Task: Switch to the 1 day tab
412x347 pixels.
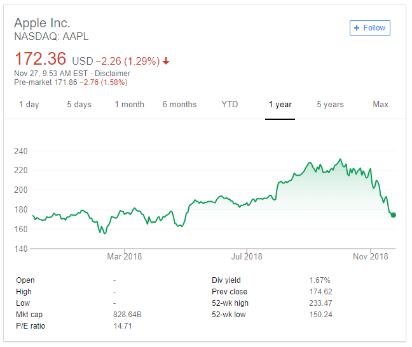Action: click(x=29, y=104)
